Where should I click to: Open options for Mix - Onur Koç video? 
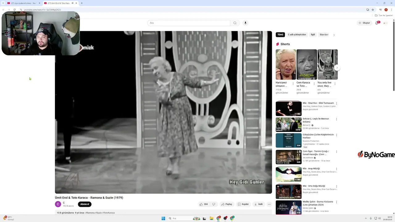(336, 103)
